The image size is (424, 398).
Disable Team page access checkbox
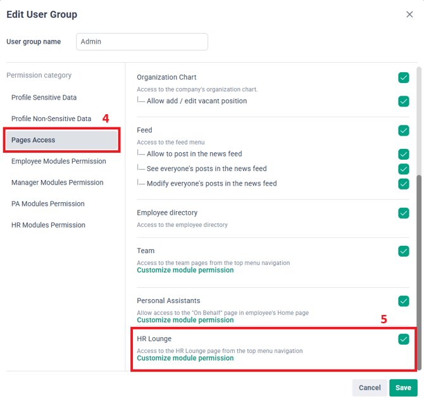[x=403, y=251]
